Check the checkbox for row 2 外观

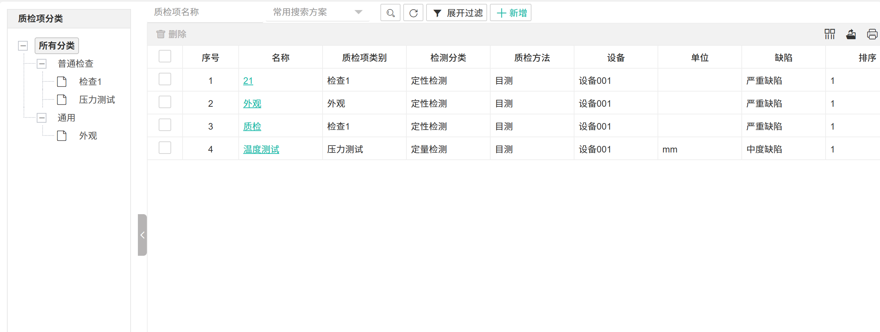[x=165, y=102]
